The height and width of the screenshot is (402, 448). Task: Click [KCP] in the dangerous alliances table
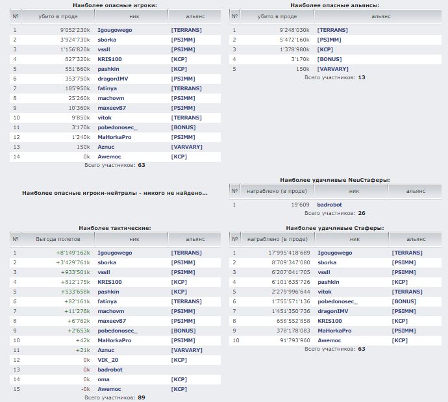click(325, 49)
